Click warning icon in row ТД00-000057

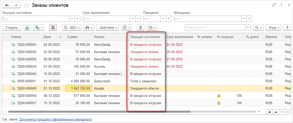click(x=219, y=103)
